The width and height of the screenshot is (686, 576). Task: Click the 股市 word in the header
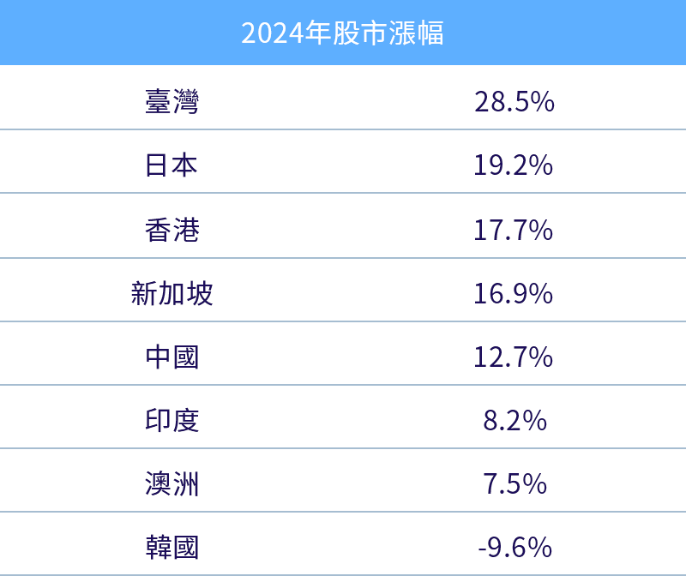coord(360,33)
